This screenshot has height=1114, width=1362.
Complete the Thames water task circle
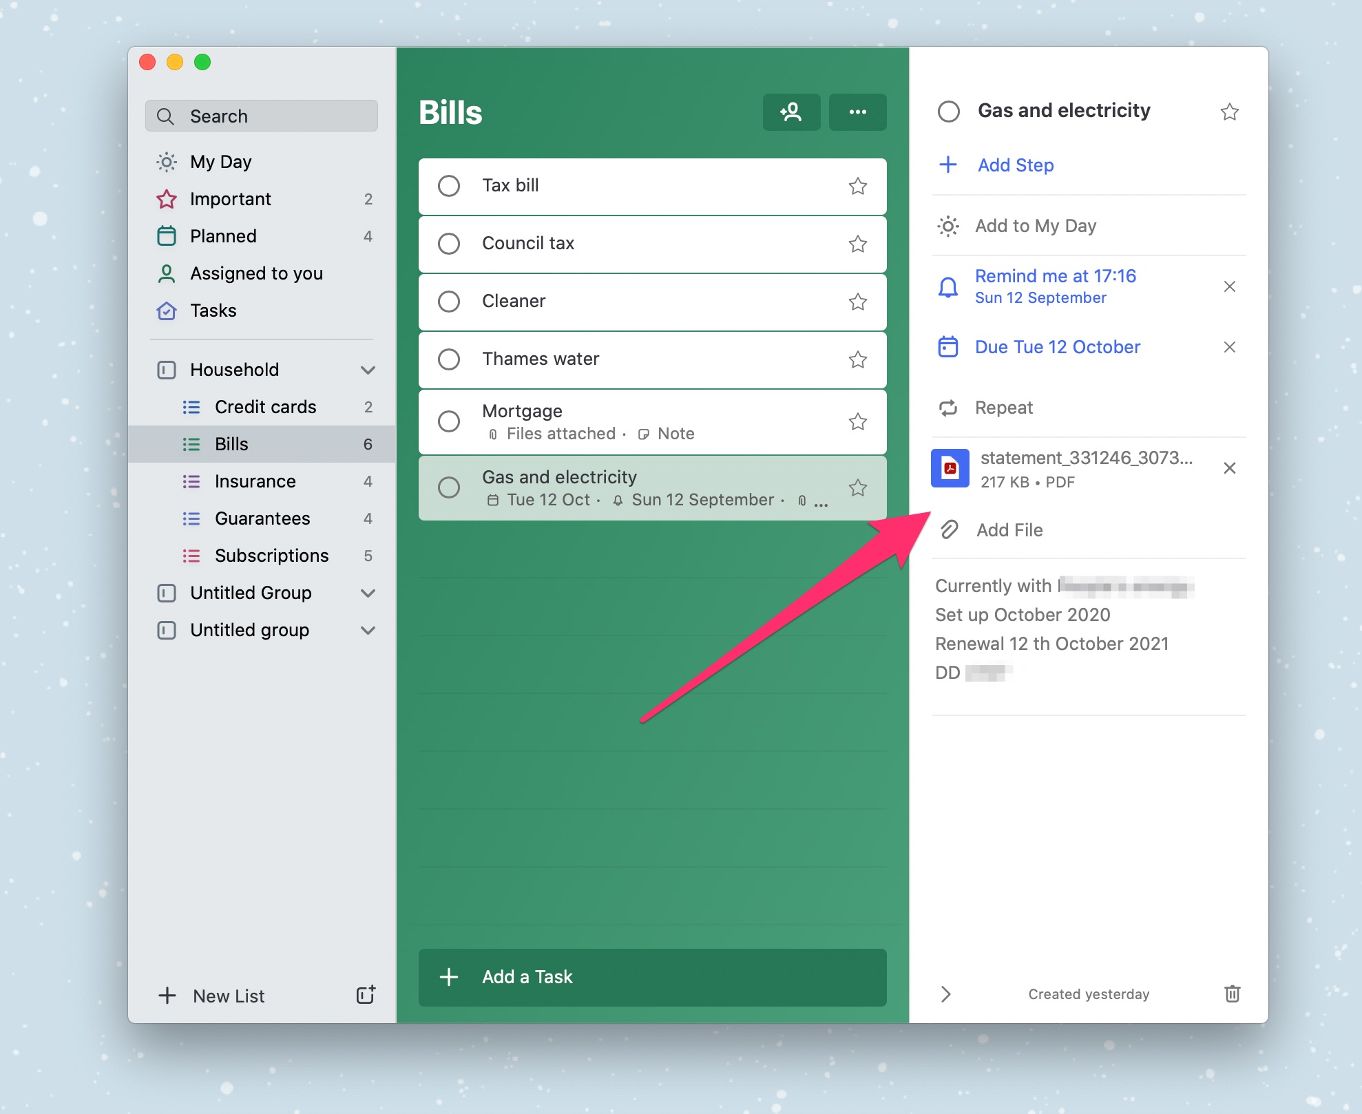[449, 359]
